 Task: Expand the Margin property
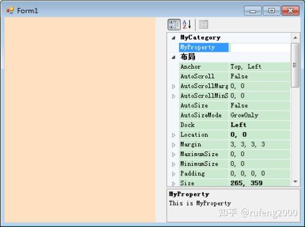(x=173, y=145)
